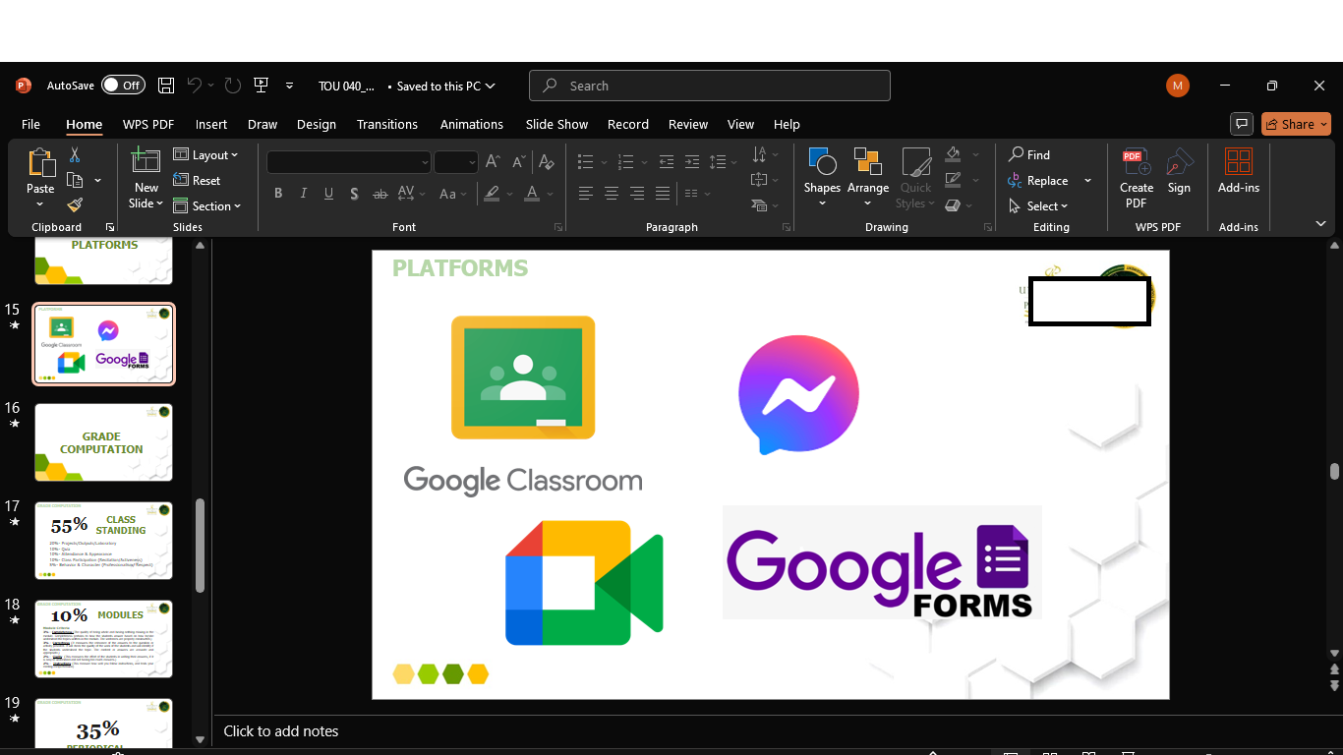Open the Transitions tab
Image resolution: width=1343 pixels, height=755 pixels.
pyautogui.click(x=386, y=124)
